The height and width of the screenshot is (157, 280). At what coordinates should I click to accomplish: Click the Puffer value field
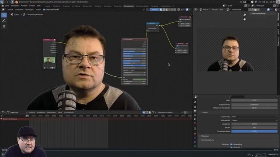coord(255,100)
